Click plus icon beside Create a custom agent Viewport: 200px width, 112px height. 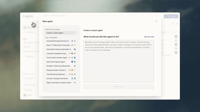coord(75,33)
